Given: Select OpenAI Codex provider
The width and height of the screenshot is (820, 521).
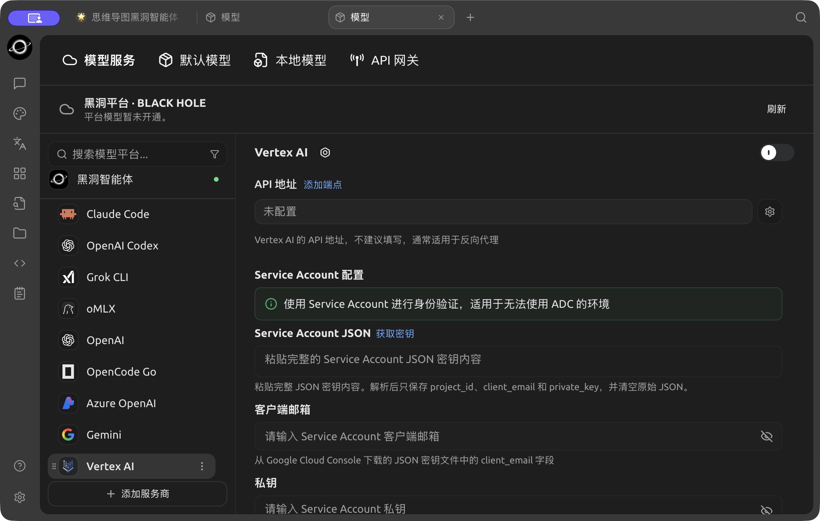Looking at the screenshot, I should coord(132,246).
